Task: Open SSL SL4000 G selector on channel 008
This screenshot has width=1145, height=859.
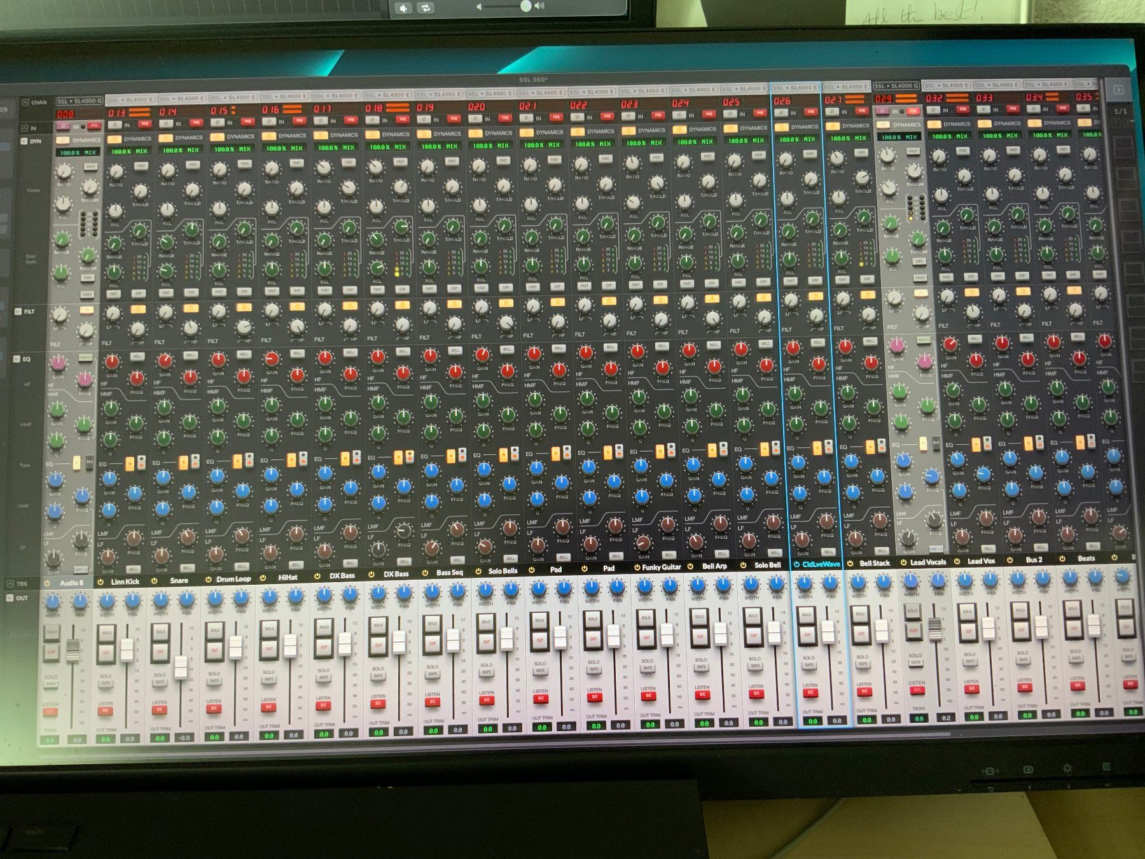Action: pyautogui.click(x=78, y=101)
